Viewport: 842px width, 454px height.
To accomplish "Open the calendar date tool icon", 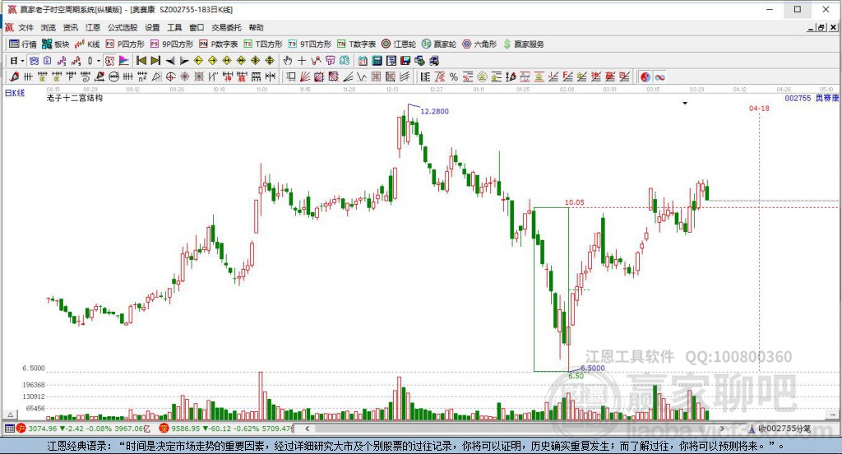I will [x=363, y=61].
